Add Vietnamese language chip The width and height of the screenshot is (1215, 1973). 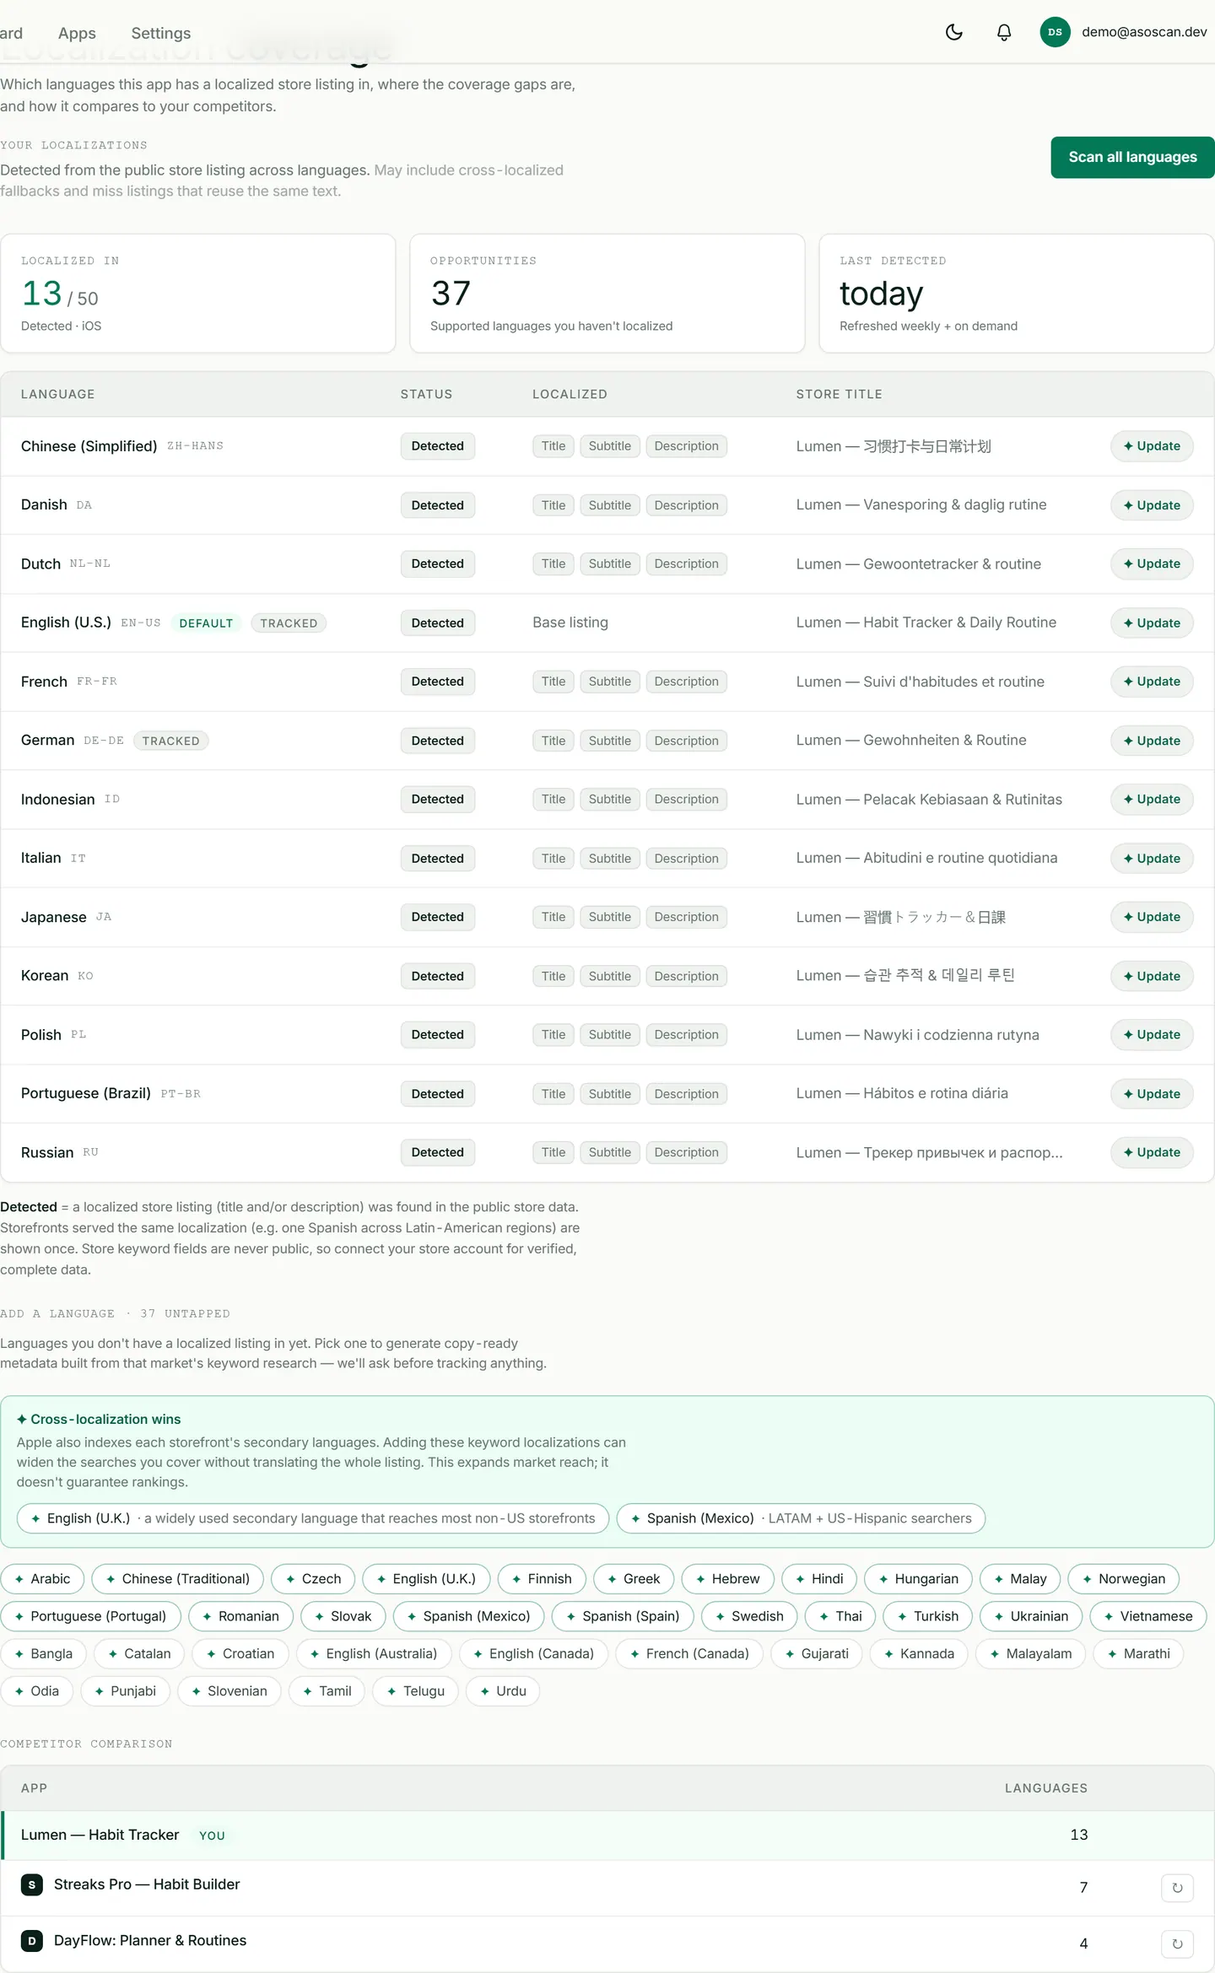tap(1148, 1616)
